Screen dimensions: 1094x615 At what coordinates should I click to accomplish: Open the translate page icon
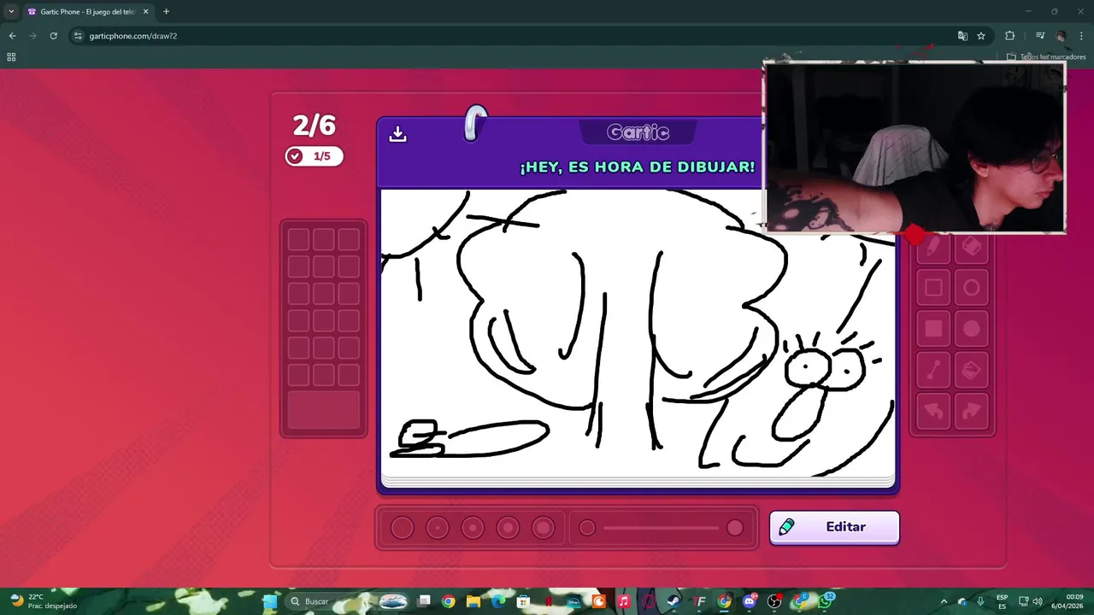(962, 36)
